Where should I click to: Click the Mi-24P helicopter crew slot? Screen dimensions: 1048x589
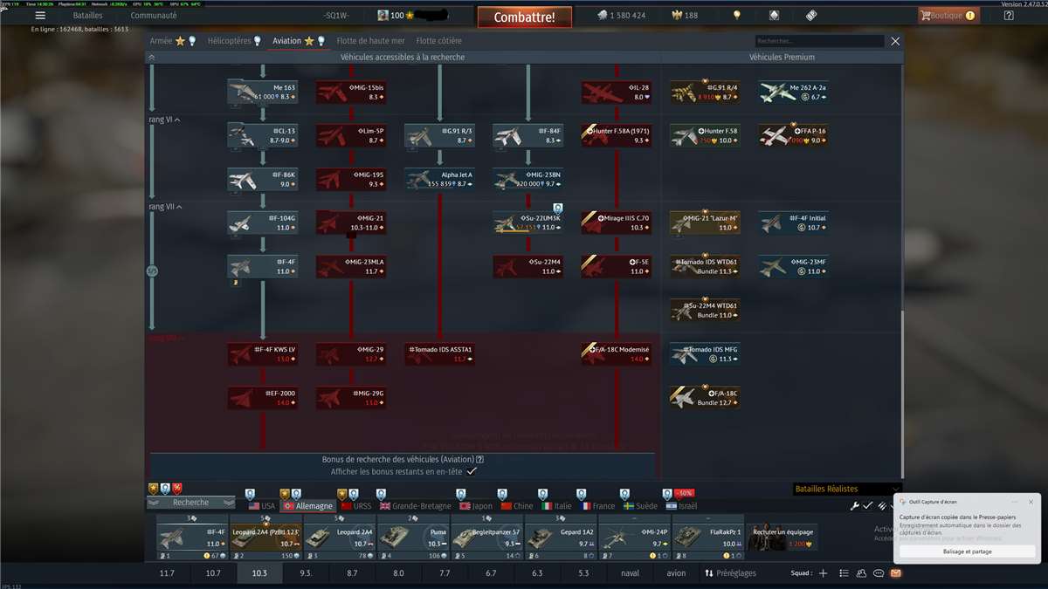point(634,537)
